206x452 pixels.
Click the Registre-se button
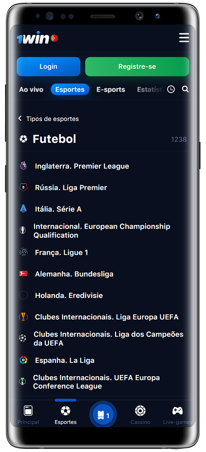[x=137, y=66]
